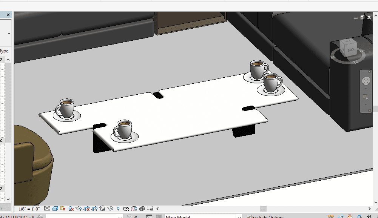The width and height of the screenshot is (378, 218).
Task: Click the Reveal Hidden Elements lightbulb icon
Action: tap(118, 208)
